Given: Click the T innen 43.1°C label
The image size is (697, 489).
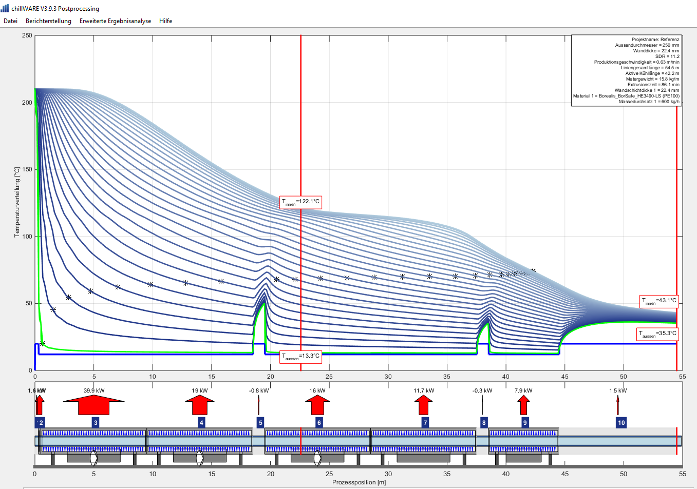Looking at the screenshot, I should [658, 301].
